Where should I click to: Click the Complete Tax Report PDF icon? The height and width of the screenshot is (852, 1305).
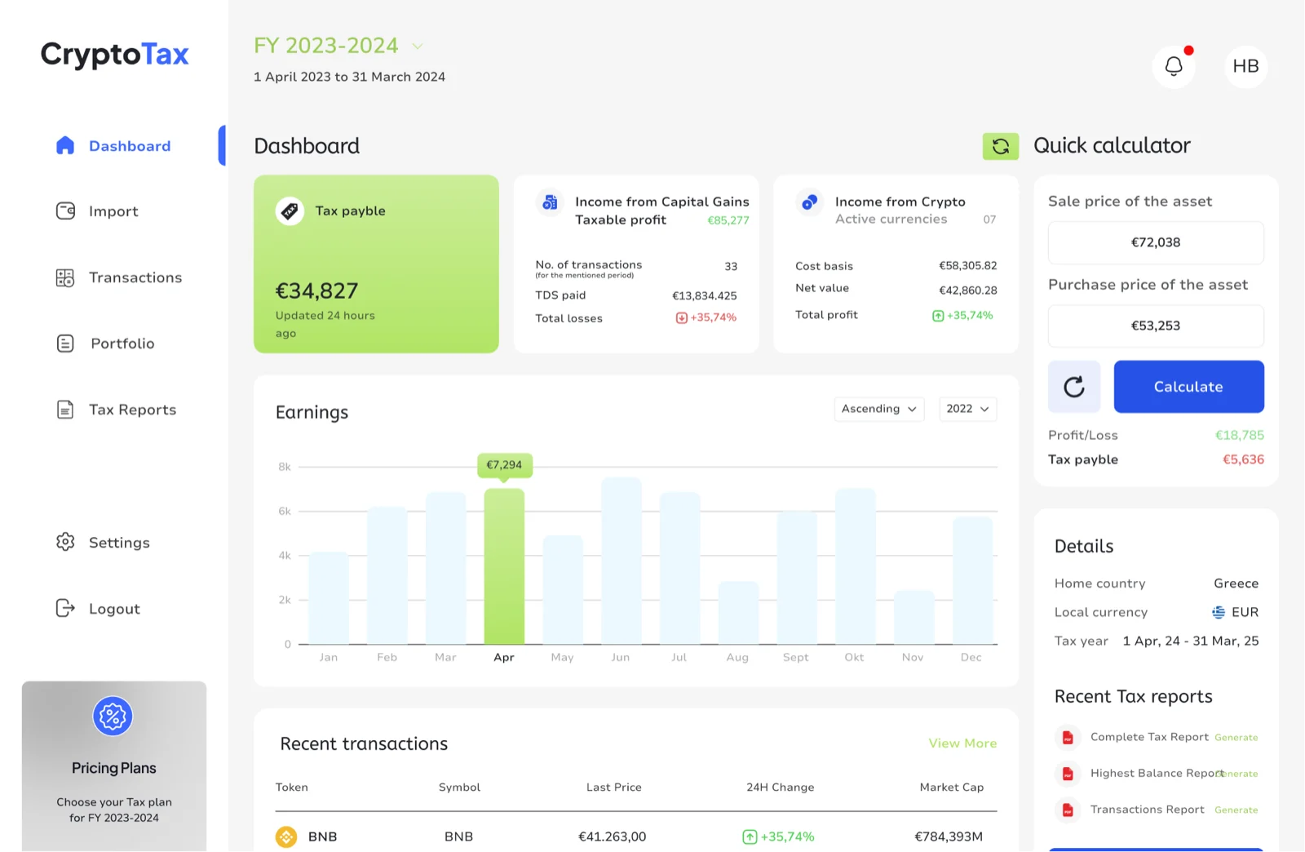pyautogui.click(x=1068, y=737)
